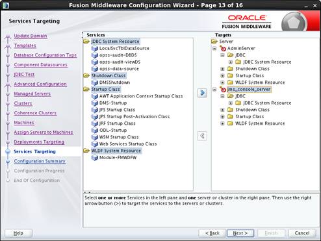Open the Coherence Clusters step
Screen dimensions: 321x241
point(35,113)
